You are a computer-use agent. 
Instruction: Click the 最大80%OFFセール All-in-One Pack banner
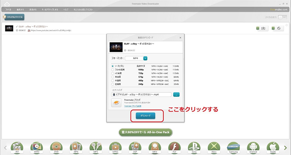(x=146, y=133)
